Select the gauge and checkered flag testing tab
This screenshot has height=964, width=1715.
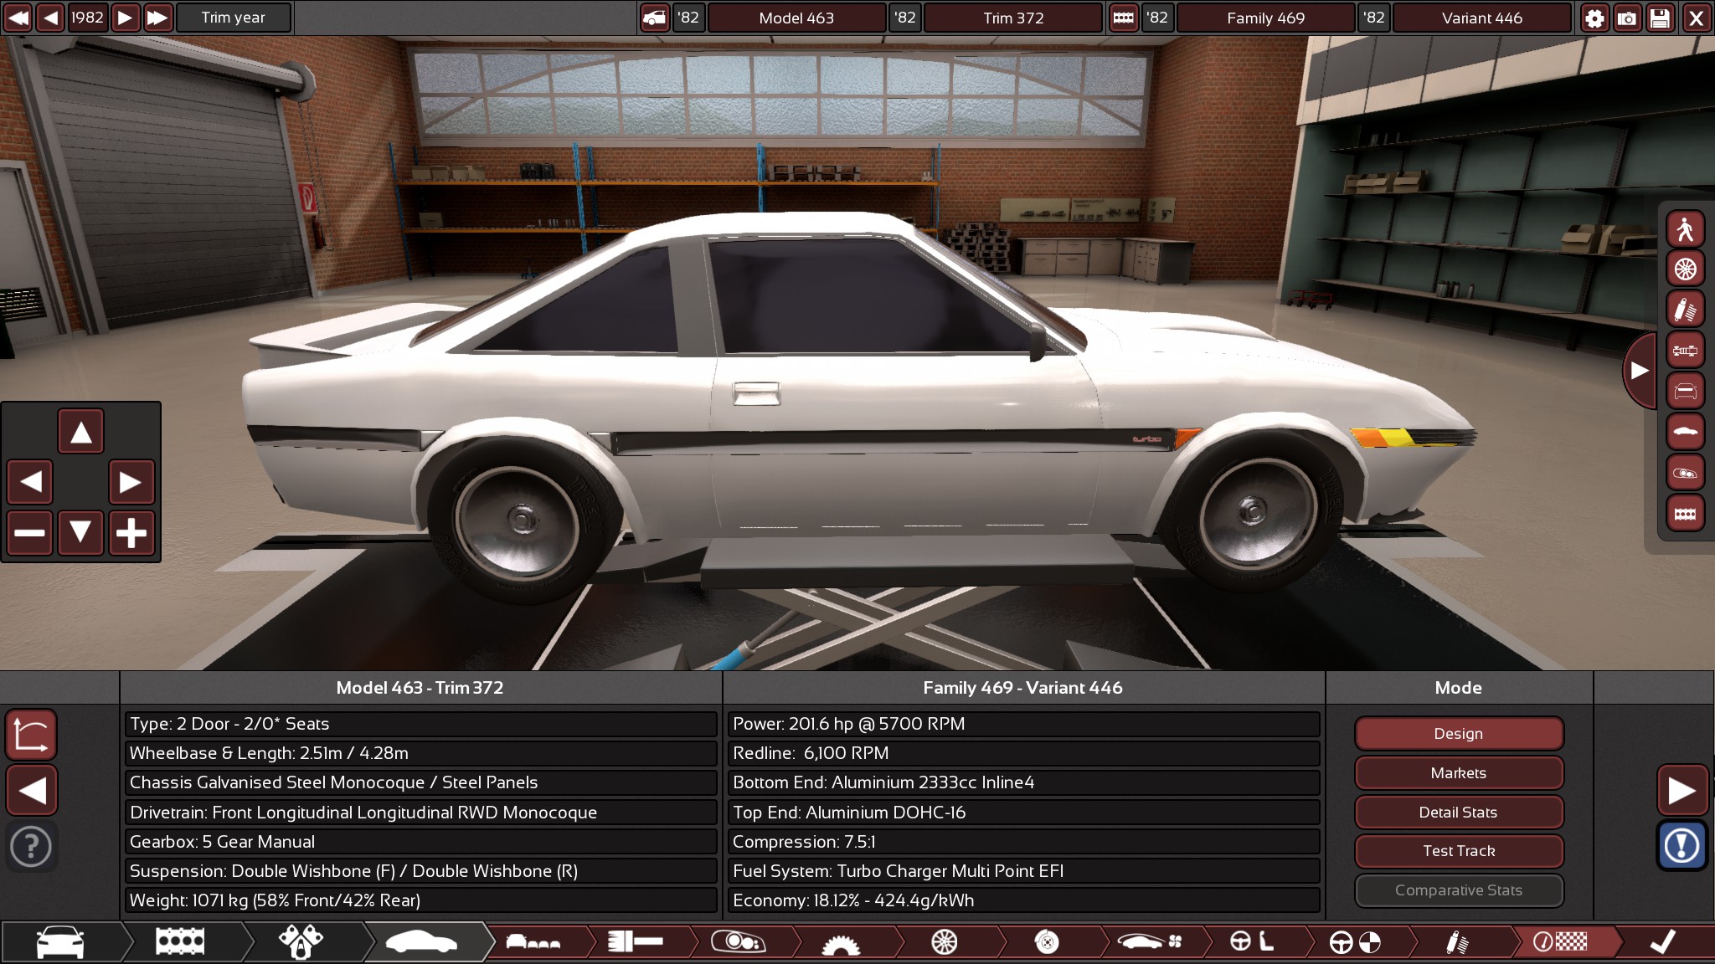click(1560, 942)
